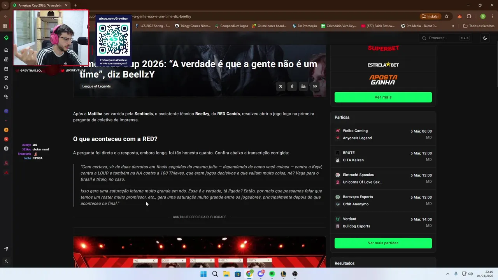Image resolution: width=498 pixels, height=280 pixels.
Task: Click the first Ver mais green button
Action: (x=383, y=97)
